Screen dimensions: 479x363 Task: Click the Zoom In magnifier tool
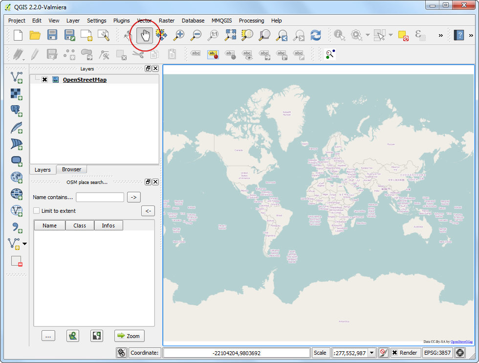coord(179,35)
